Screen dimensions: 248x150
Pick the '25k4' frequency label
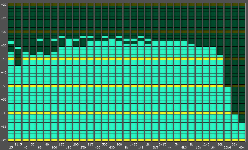227,148
